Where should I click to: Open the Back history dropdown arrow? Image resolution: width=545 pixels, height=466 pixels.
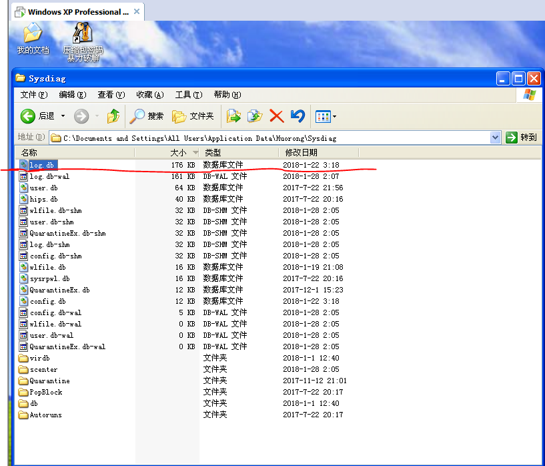63,116
